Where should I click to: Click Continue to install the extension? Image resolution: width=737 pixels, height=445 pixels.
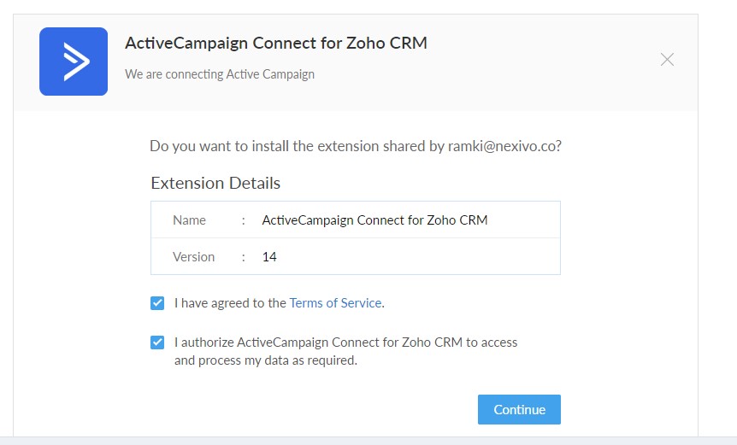click(519, 409)
